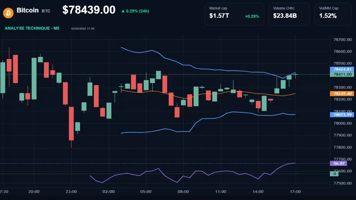Open the Volume (24h) card
Viewport: 356px width, 200px height.
tap(289, 14)
